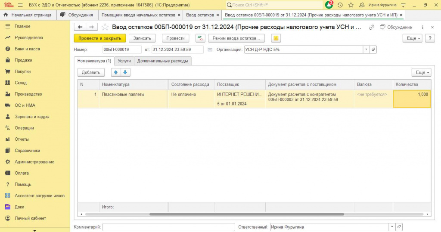The width and height of the screenshot is (441, 232).
Task: Select the Количество cell 1,000
Action: coord(412,99)
